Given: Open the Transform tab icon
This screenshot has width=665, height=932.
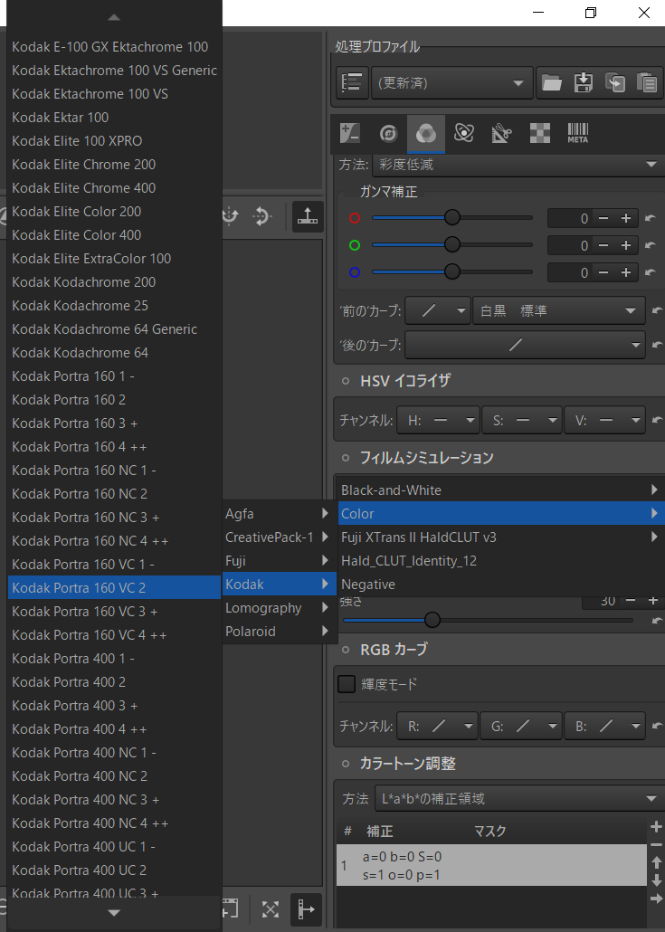Looking at the screenshot, I should pyautogui.click(x=501, y=133).
